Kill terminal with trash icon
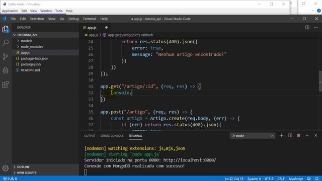The height and width of the screenshot is (181, 322). [298, 135]
